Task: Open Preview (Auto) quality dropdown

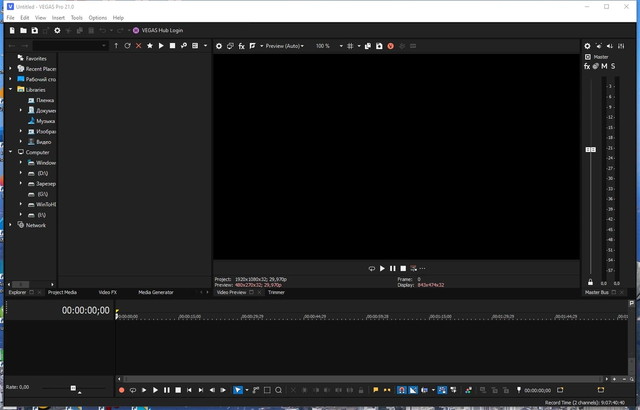Action: [x=285, y=46]
